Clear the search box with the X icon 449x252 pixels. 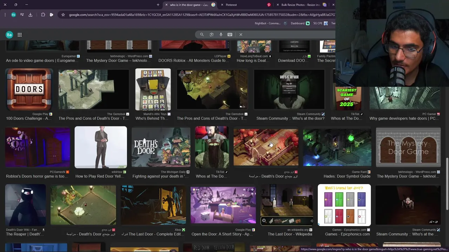coord(241,35)
